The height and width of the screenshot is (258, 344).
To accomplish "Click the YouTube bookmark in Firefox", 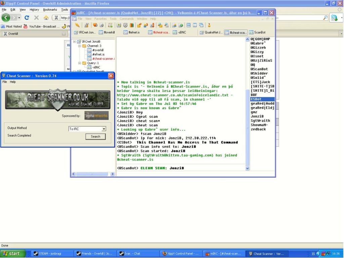I will click(41, 26).
